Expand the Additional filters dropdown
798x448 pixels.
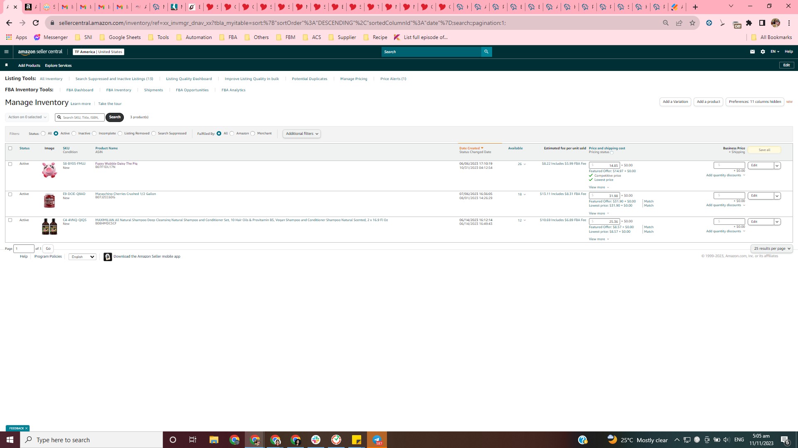(x=302, y=134)
